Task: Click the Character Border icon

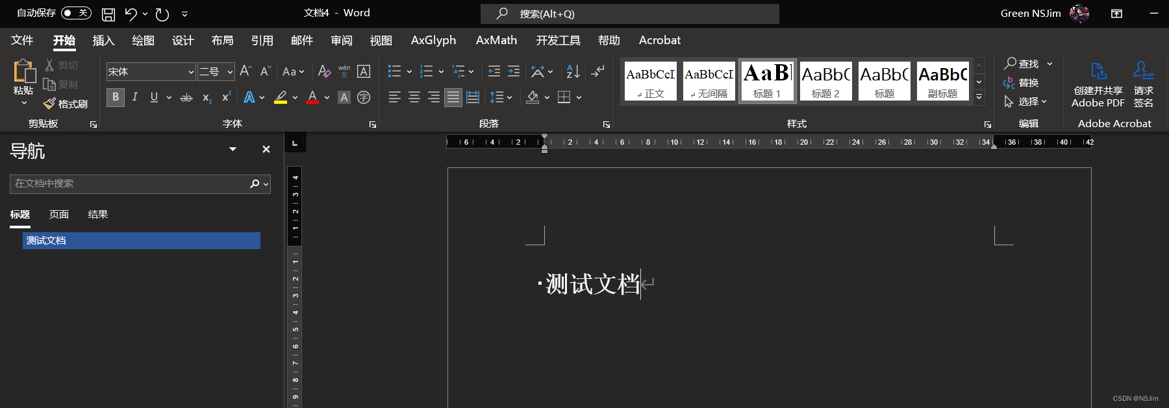Action: [x=364, y=71]
